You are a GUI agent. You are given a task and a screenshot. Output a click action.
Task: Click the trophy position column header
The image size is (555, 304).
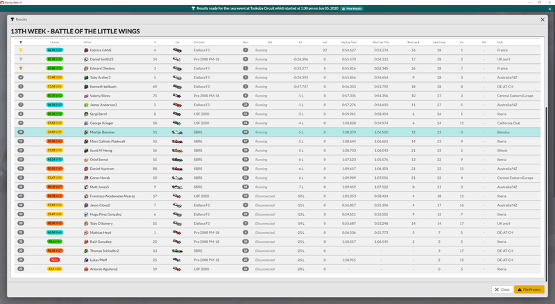coord(21,42)
